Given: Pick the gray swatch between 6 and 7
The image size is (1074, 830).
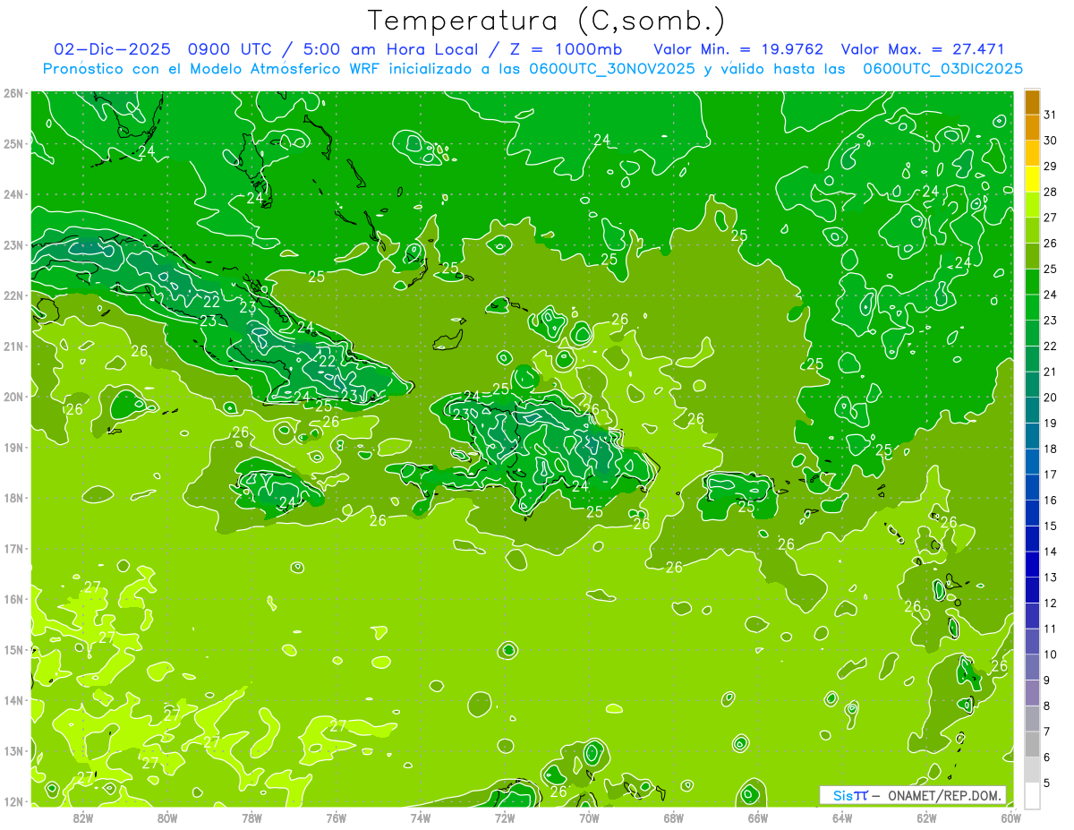Looking at the screenshot, I should 1032,745.
